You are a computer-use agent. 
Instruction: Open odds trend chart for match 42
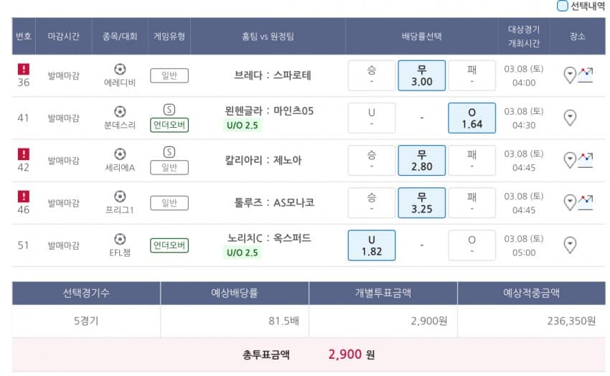[585, 160]
